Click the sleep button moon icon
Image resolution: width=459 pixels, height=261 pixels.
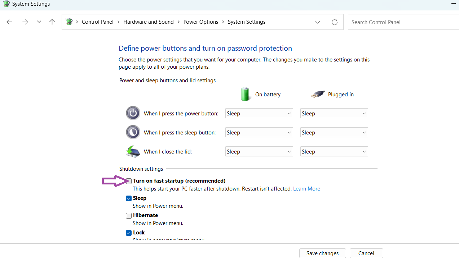click(133, 132)
